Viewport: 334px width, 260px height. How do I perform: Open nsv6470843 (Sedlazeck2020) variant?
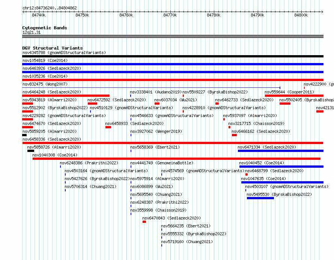point(172,218)
